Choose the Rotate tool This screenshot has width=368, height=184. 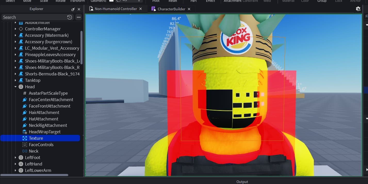(x=61, y=1)
